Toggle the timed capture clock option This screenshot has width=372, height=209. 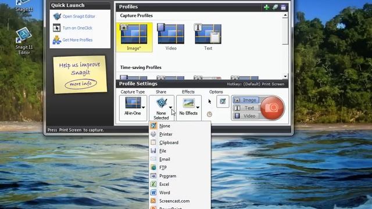coord(209,114)
